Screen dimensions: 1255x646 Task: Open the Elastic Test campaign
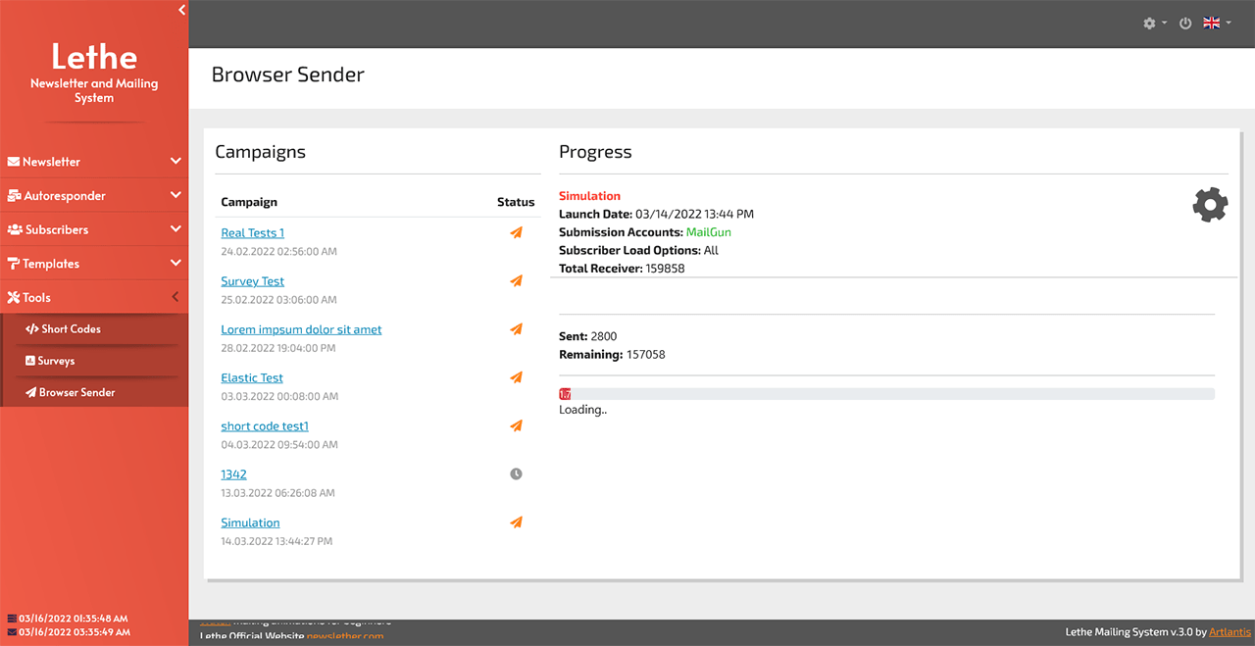(252, 377)
